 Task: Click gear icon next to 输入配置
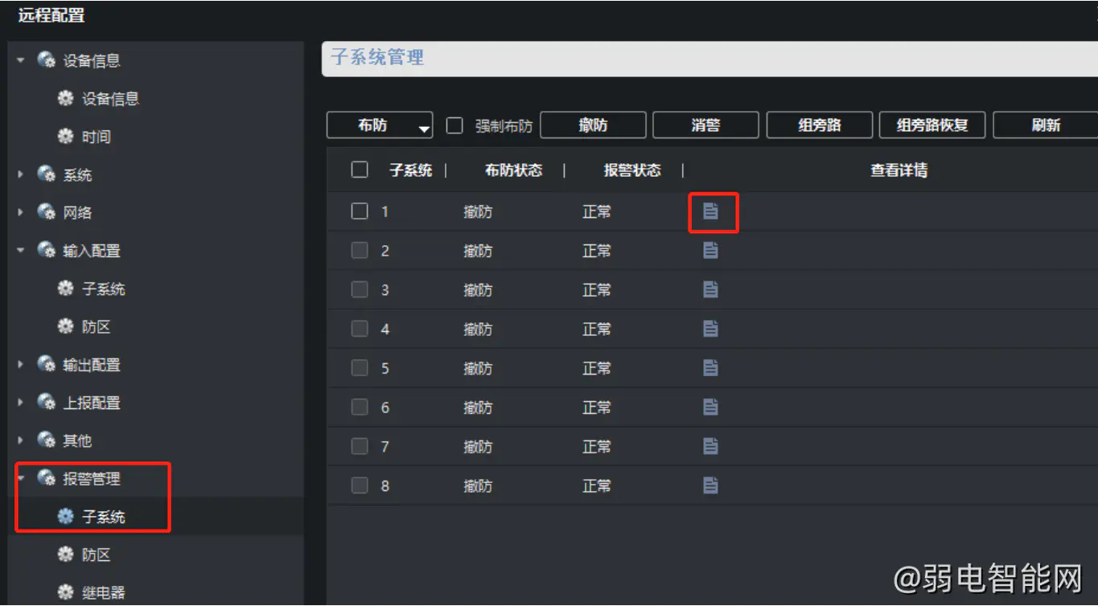click(x=47, y=251)
